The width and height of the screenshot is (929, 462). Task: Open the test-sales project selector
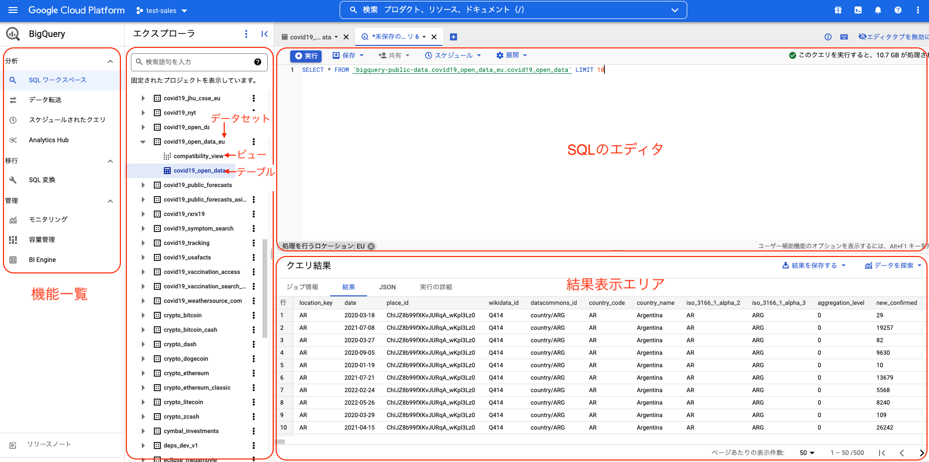click(x=162, y=10)
